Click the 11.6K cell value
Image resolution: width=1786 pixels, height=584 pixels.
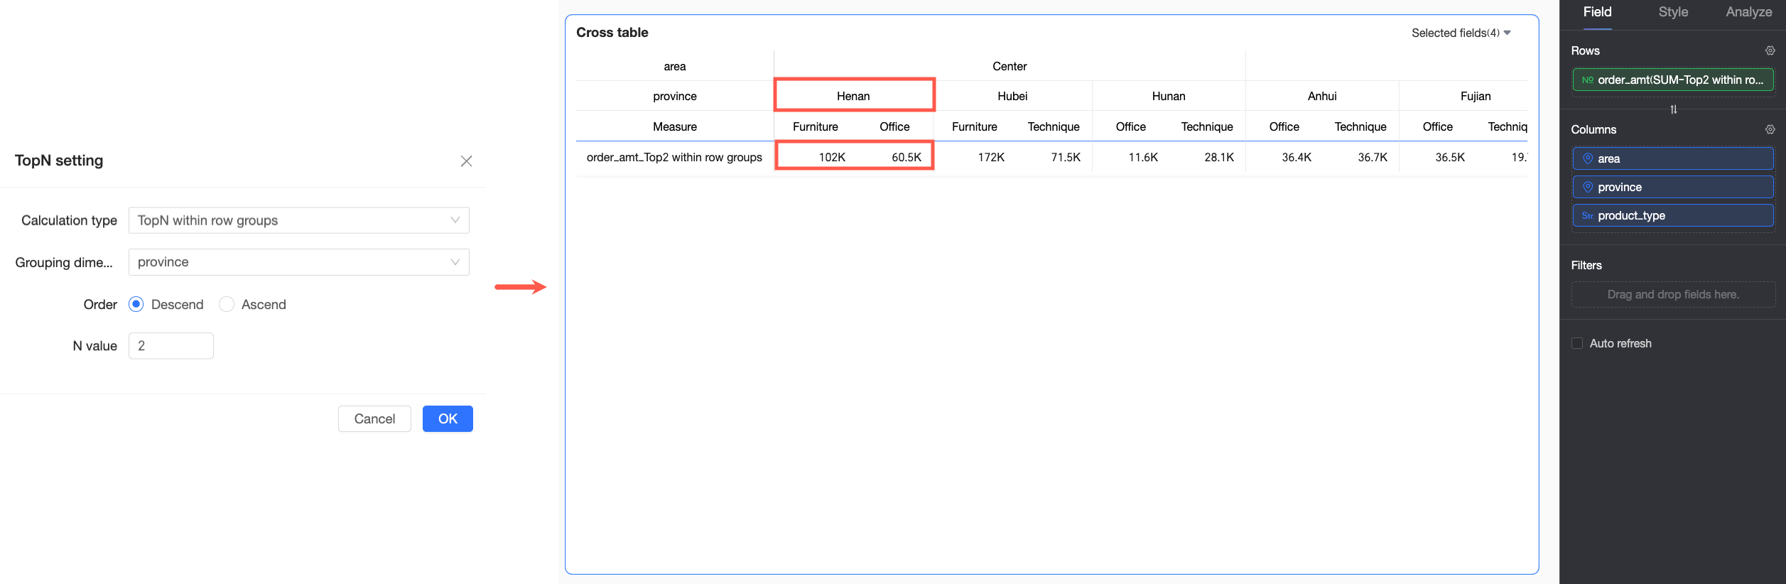(x=1143, y=157)
